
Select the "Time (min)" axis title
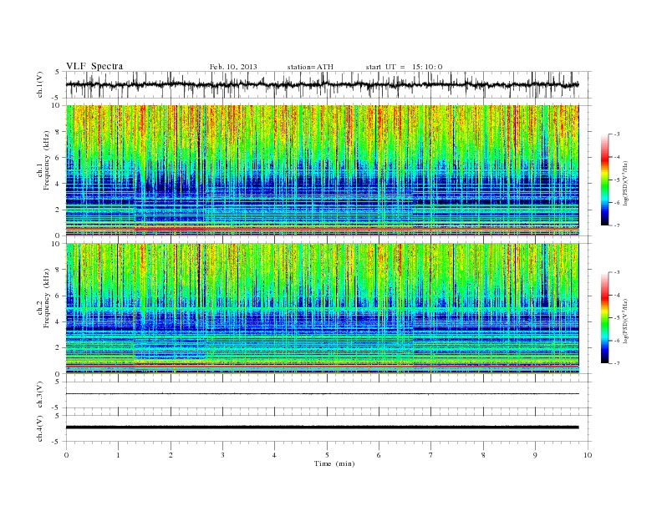[x=334, y=463]
